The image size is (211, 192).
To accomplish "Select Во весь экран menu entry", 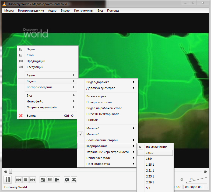I will coord(108,96).
